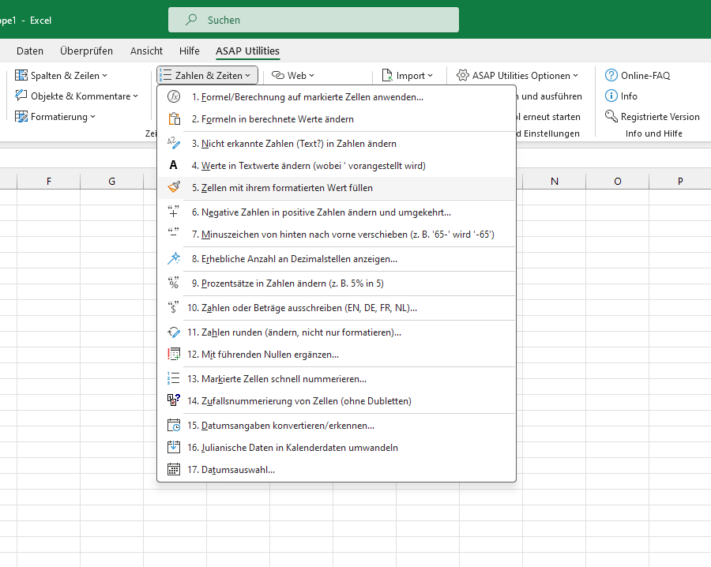Open the Hilfe tab
711x567 pixels.
[189, 51]
